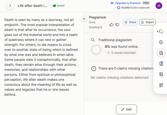Click the Edit button
This screenshot has width=167, height=115.
[126, 109]
